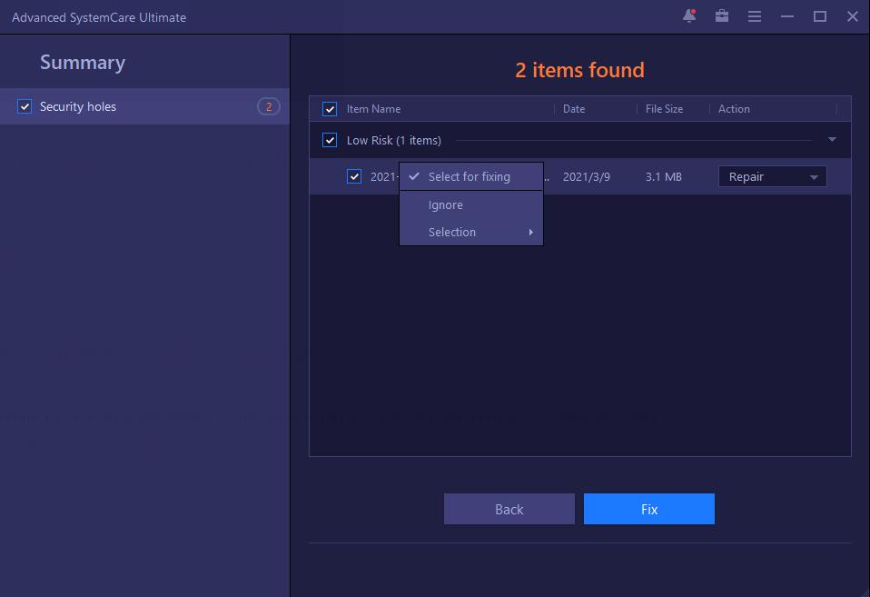This screenshot has width=870, height=597.
Task: Uncheck the Low Risk group checkbox
Action: pos(330,140)
